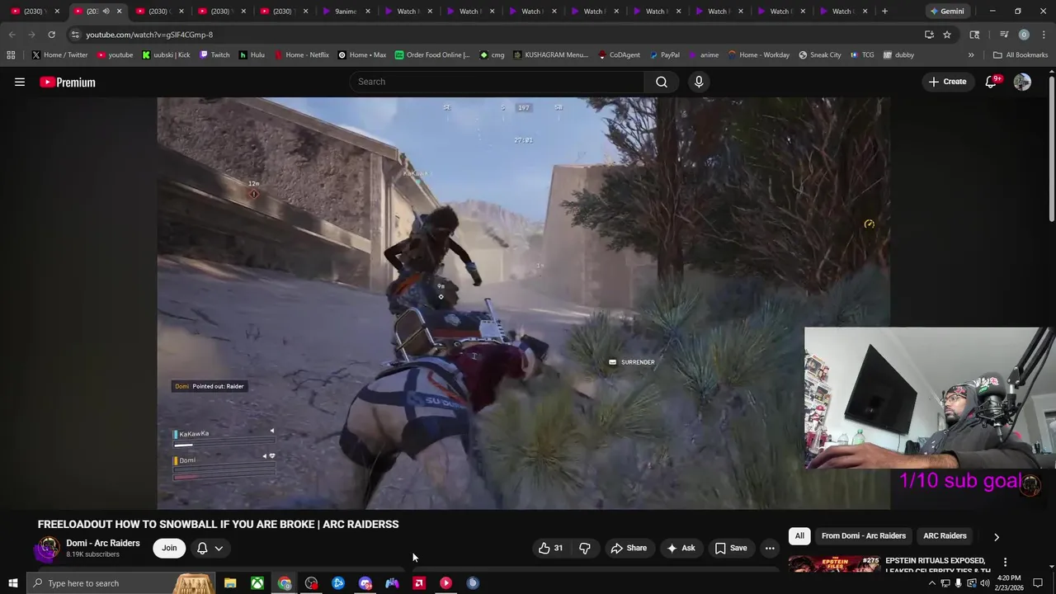
Task: Click the Chrome address bar URL
Action: 149,35
